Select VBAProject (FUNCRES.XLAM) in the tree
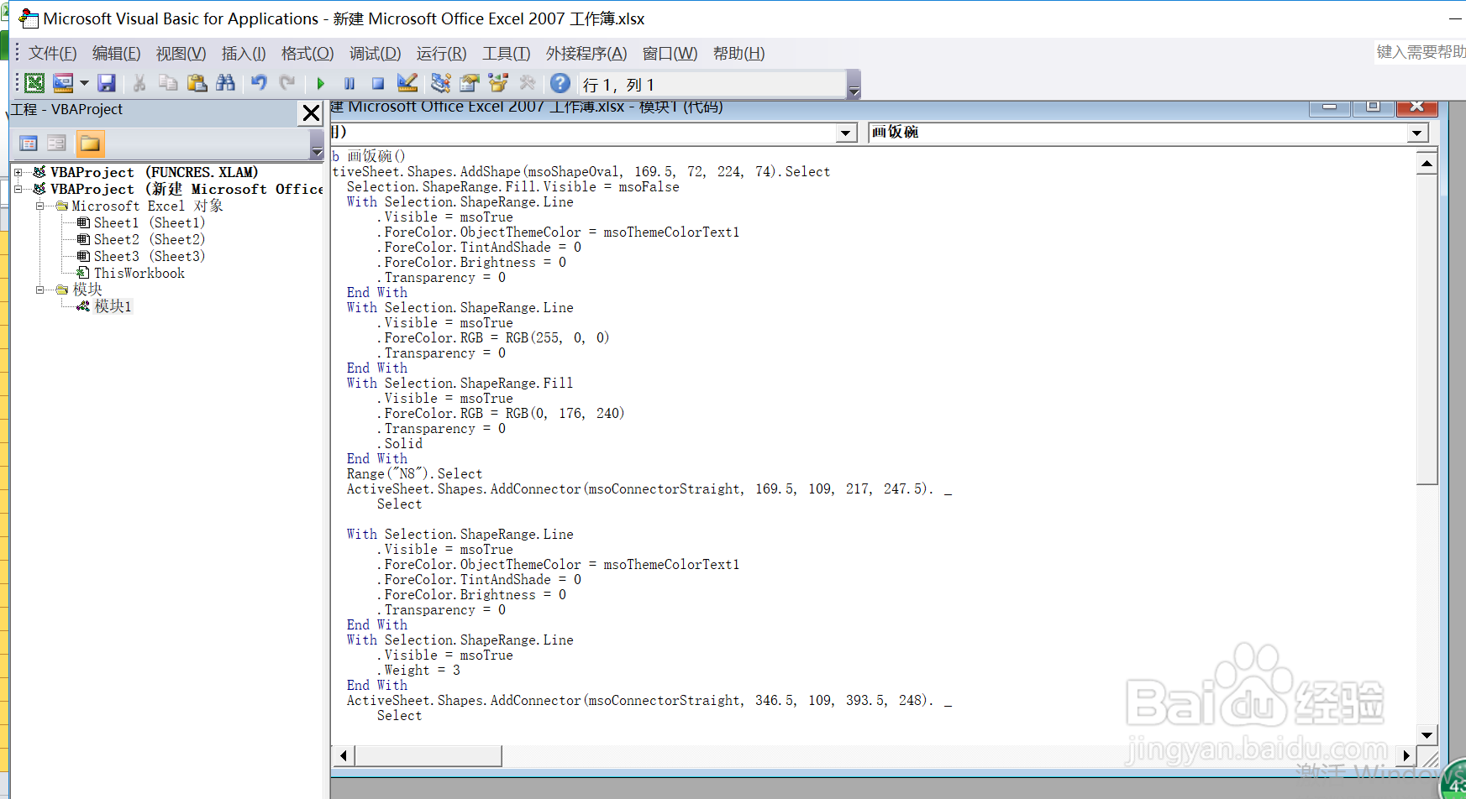1466x799 pixels. [154, 172]
